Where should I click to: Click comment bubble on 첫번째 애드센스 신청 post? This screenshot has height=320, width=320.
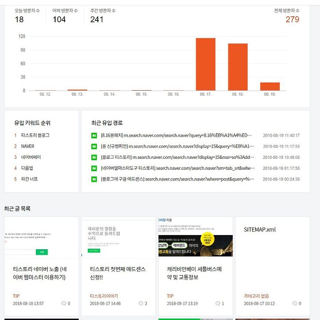[x=140, y=304]
